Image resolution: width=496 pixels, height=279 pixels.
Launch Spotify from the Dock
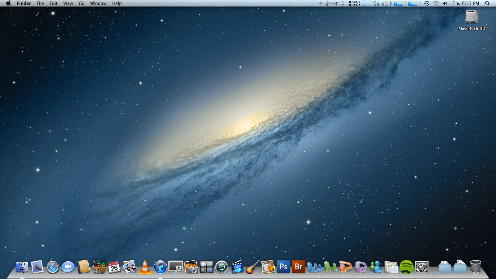point(406,267)
